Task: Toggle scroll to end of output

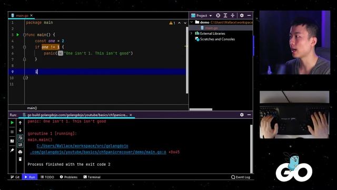Action: click(x=20, y=145)
